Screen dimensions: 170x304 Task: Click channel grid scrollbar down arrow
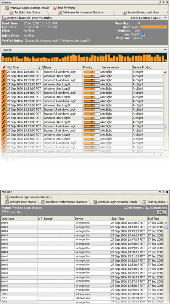click(165, 151)
